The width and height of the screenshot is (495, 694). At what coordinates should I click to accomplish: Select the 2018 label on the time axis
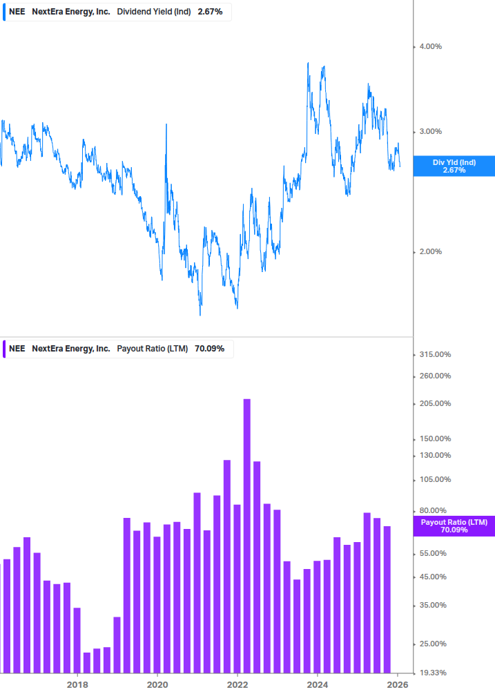coord(77,684)
